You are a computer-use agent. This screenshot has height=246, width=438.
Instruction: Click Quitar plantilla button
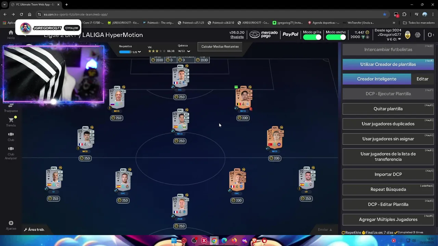click(x=388, y=109)
